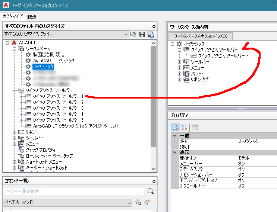This screenshot has height=212, width=277.
Task: Click the メニュー icon in workspace contents
Action: (x=186, y=67)
